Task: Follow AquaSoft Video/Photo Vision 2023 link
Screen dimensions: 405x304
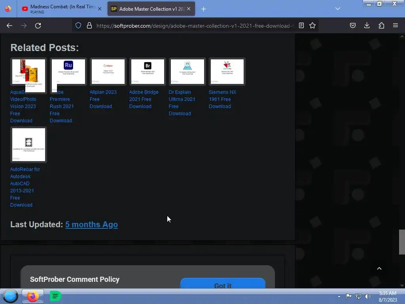Action: pyautogui.click(x=23, y=106)
